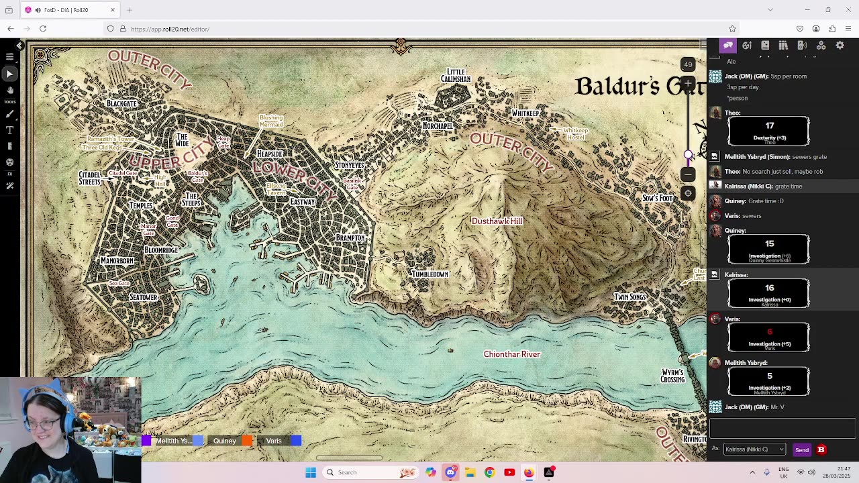Click Melltith Ysbryd's Investigation 5 roll result
Viewport: 859px width, 483px height.
point(769,381)
